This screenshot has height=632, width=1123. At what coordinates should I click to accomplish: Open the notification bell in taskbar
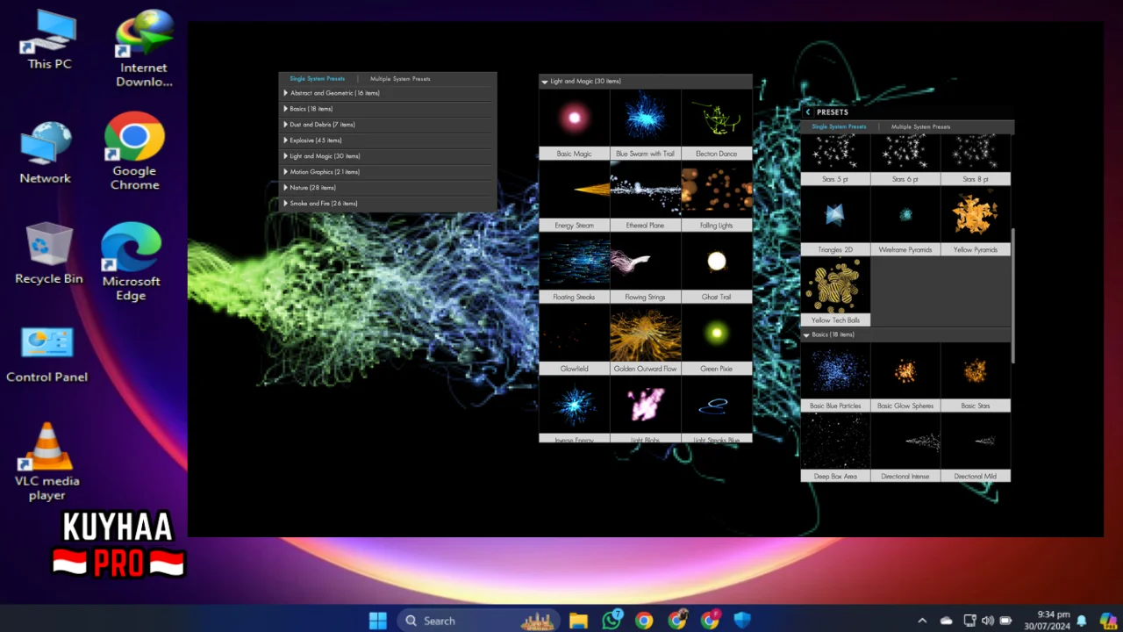coord(1082,621)
